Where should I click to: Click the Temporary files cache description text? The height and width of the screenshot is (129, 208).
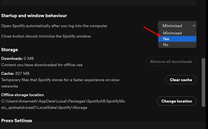(60, 83)
